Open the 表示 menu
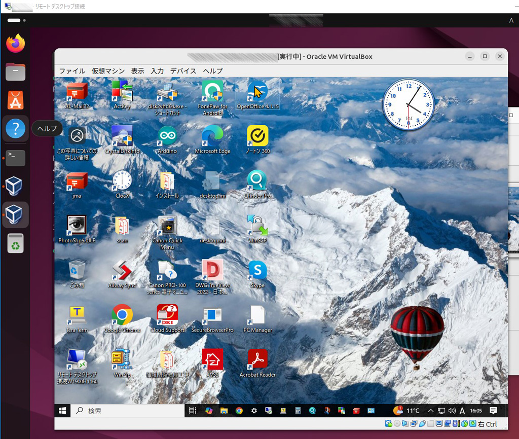The image size is (519, 439). coord(137,71)
